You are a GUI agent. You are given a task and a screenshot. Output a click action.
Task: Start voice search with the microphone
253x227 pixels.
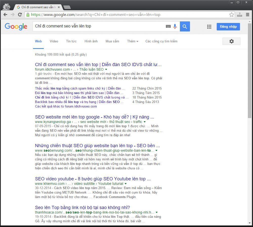tap(175, 26)
